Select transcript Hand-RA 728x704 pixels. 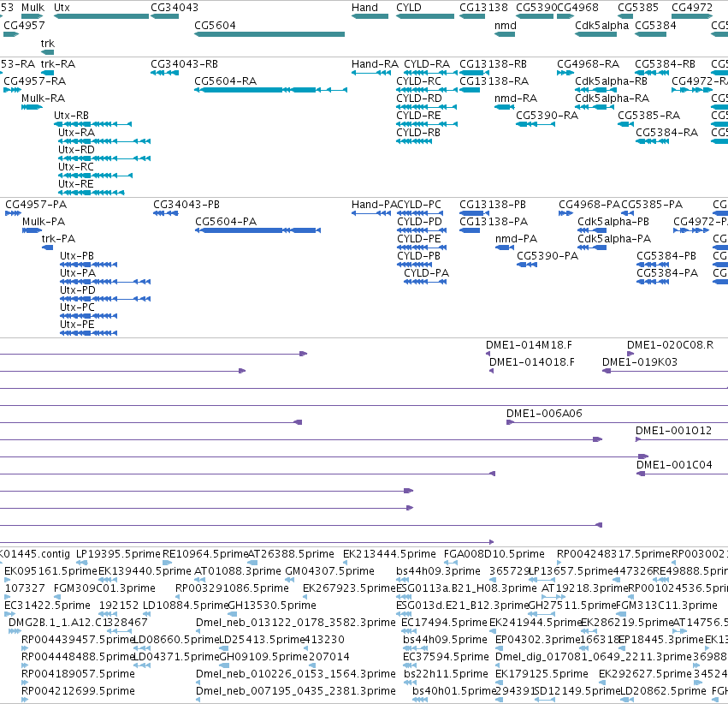[x=371, y=73]
